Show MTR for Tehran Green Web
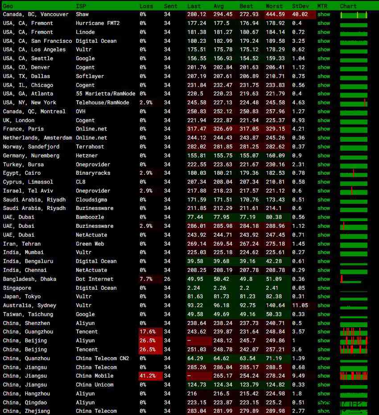This screenshot has width=379, height=415. click(x=324, y=243)
